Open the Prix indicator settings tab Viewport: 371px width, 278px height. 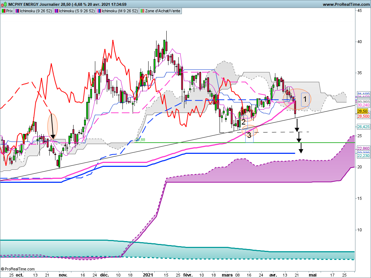click(7, 11)
